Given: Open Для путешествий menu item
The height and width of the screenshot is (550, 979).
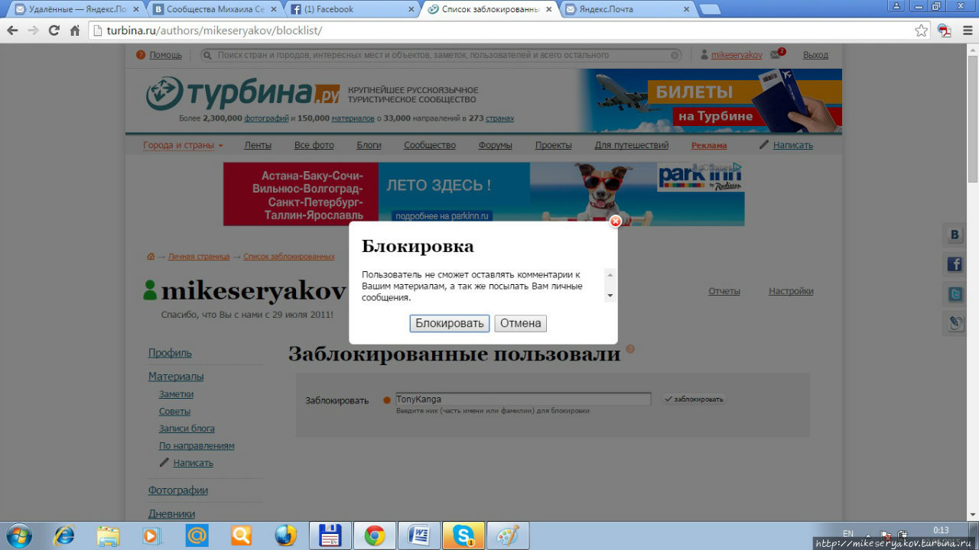Looking at the screenshot, I should coord(632,145).
